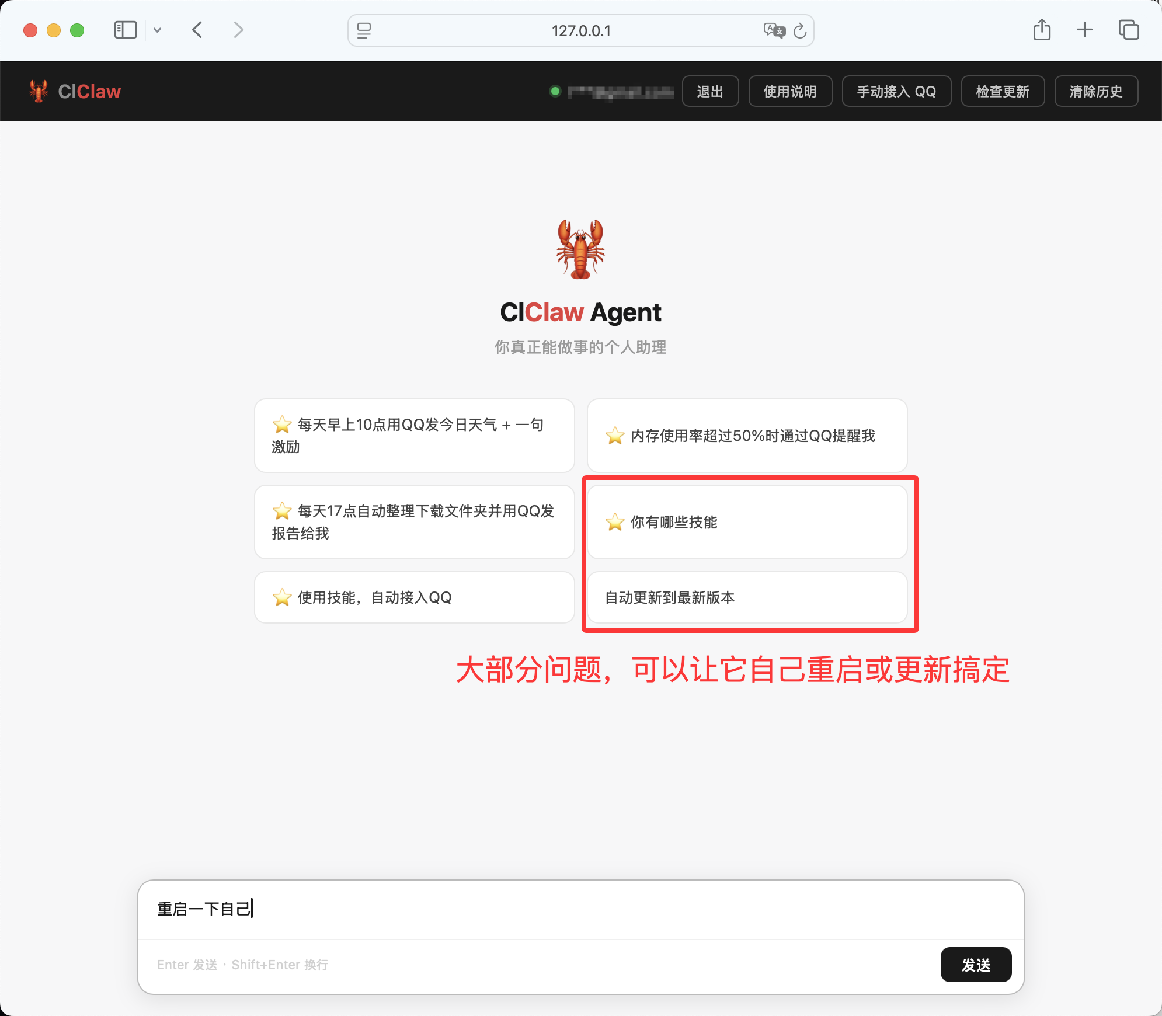This screenshot has height=1016, width=1162.
Task: Click the 手动接入 QQ button
Action: coord(896,91)
